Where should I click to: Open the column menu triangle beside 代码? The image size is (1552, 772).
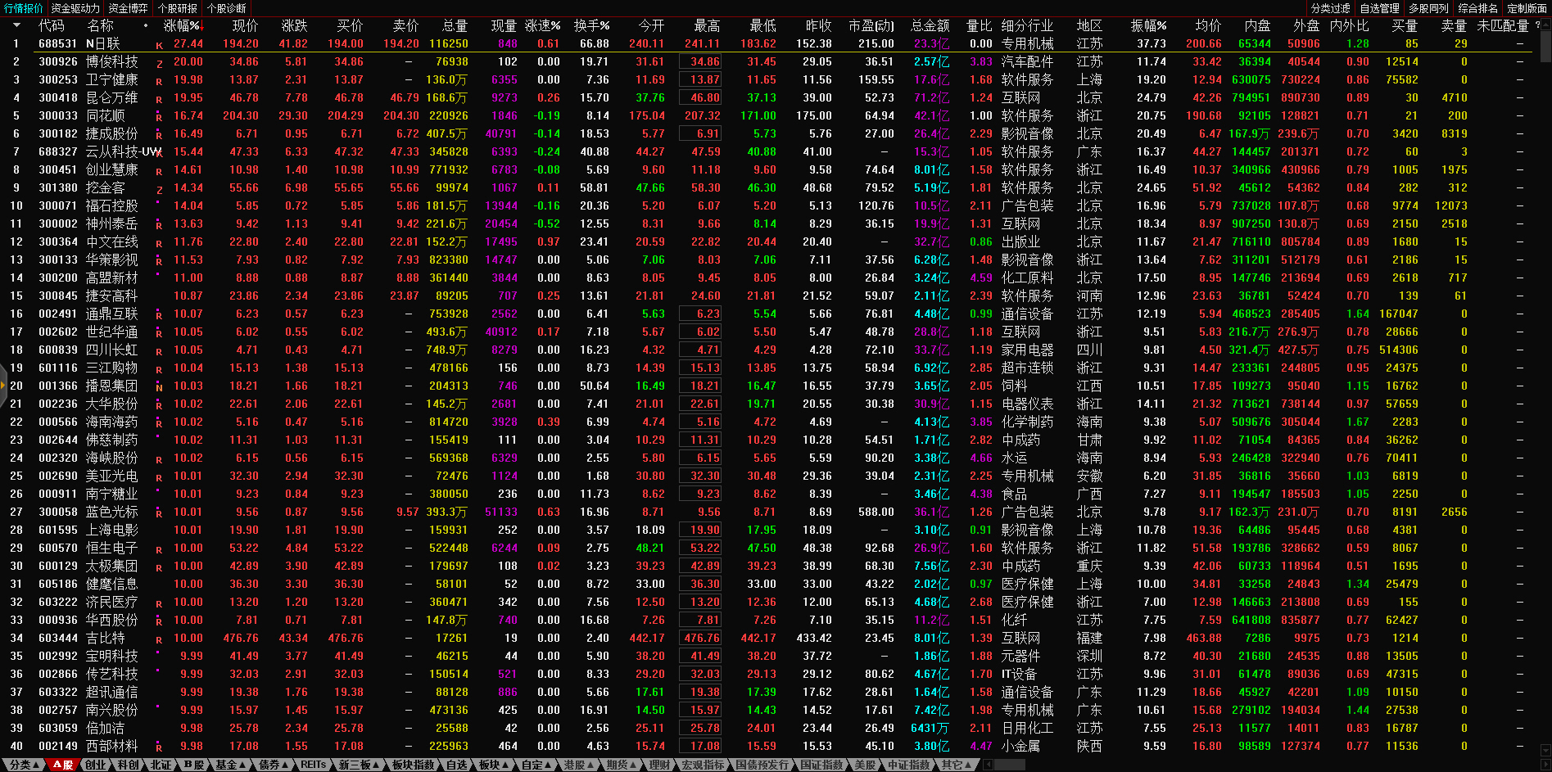(16, 25)
